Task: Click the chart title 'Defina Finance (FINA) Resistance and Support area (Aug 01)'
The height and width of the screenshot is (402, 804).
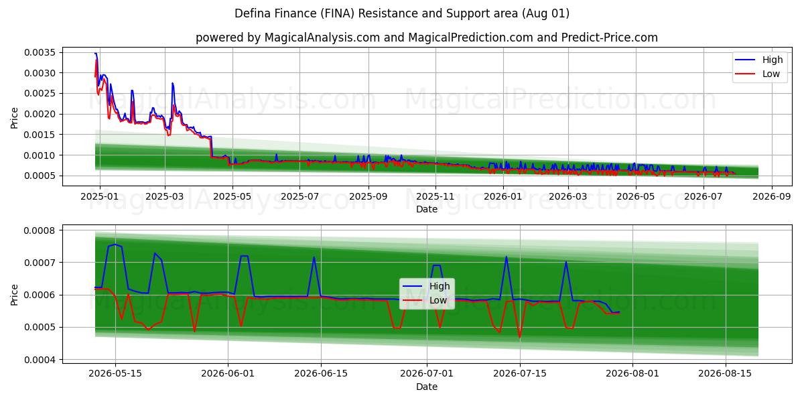Action: tap(402, 13)
